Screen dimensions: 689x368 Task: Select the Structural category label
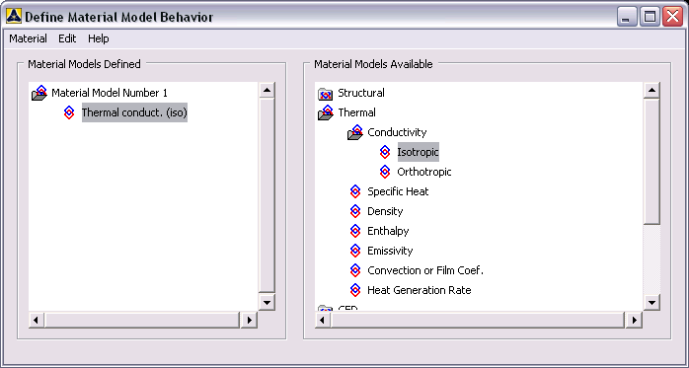(361, 93)
